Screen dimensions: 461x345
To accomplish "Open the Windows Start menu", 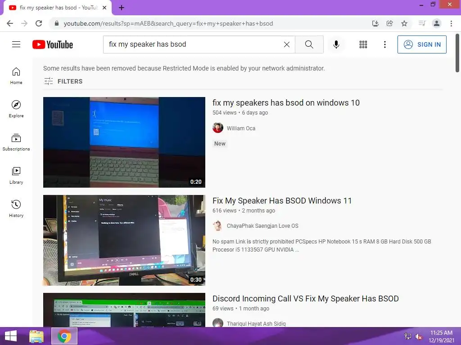I will (x=11, y=336).
